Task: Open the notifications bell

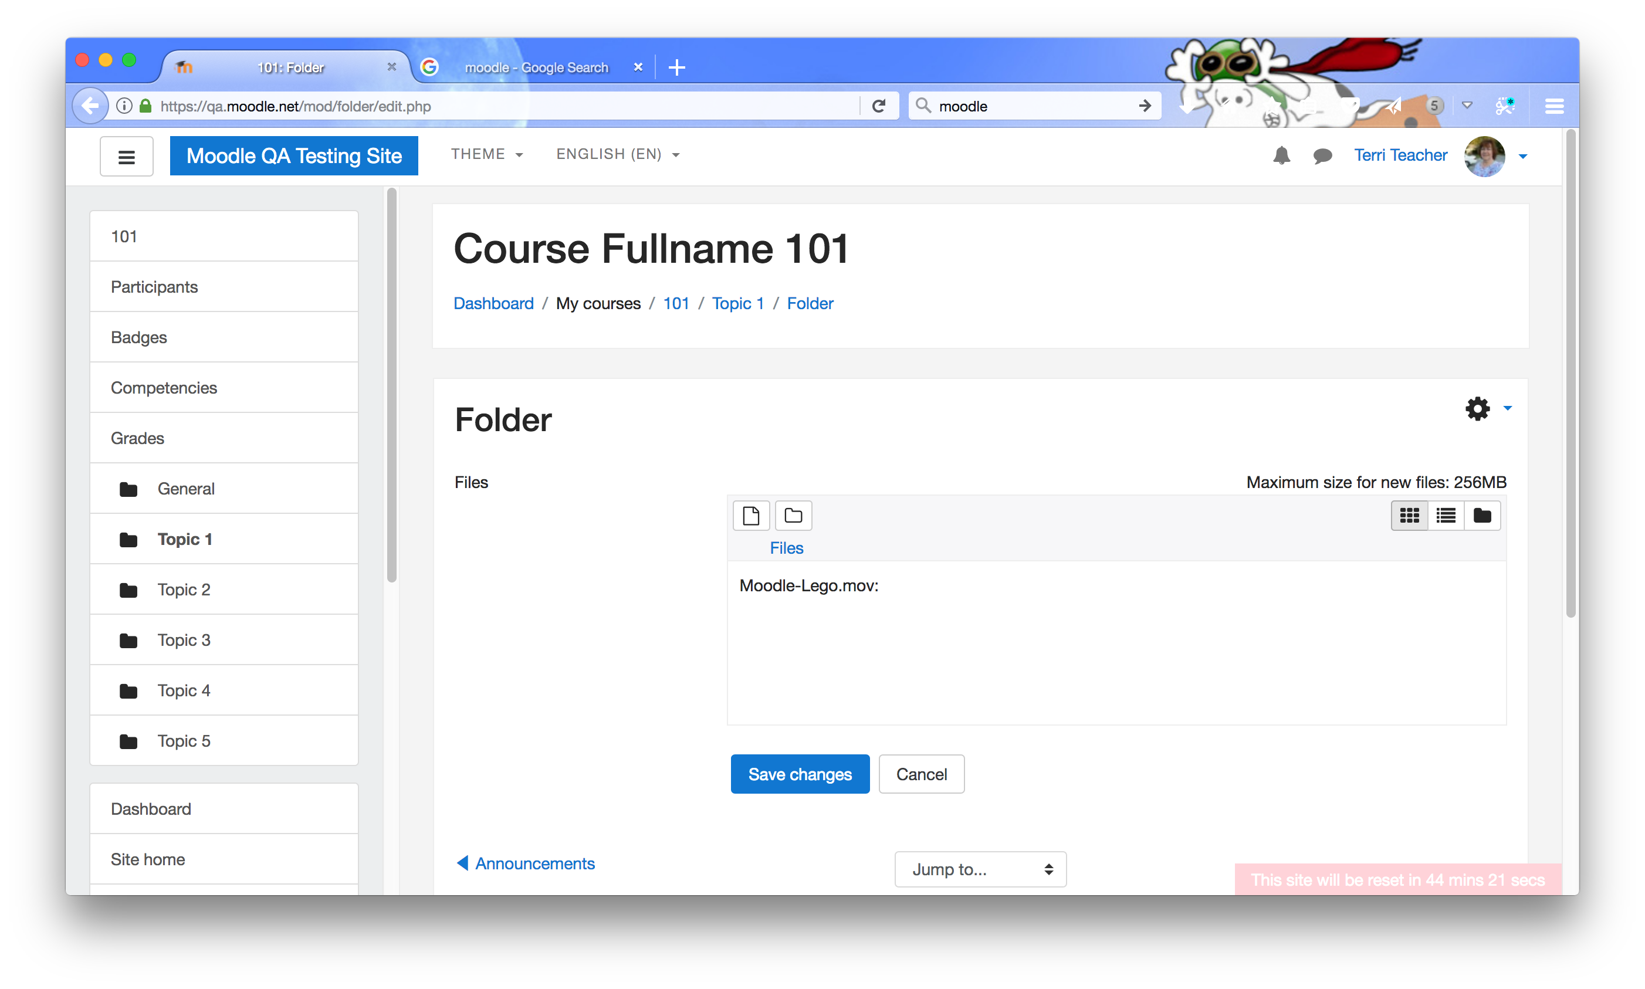Action: pos(1281,156)
